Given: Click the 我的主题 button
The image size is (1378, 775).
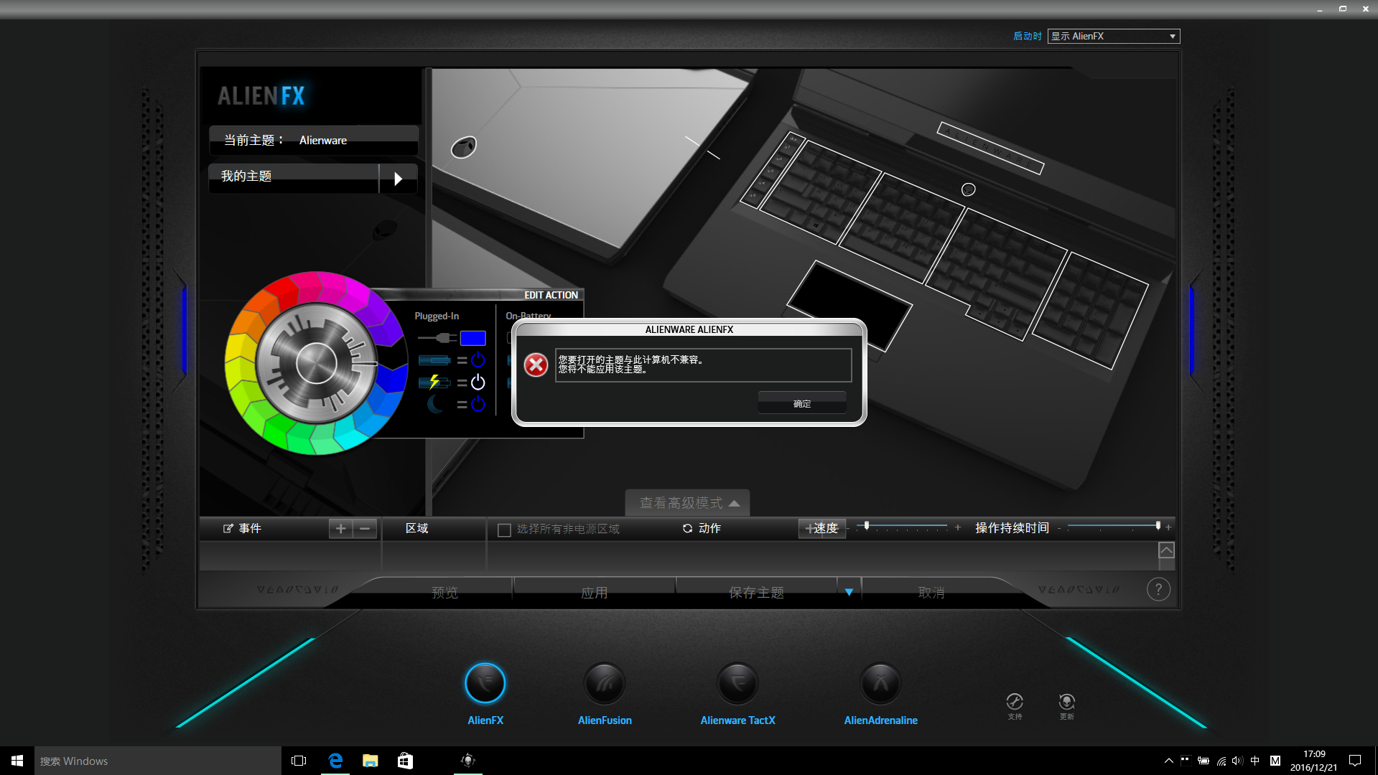Looking at the screenshot, I should click(294, 177).
